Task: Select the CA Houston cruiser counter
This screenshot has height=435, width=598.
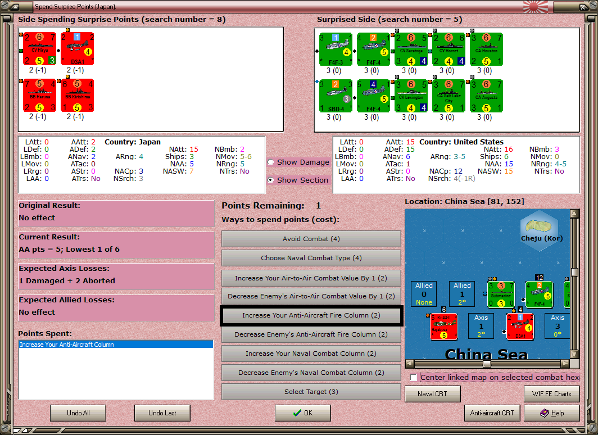Action: tap(487, 49)
